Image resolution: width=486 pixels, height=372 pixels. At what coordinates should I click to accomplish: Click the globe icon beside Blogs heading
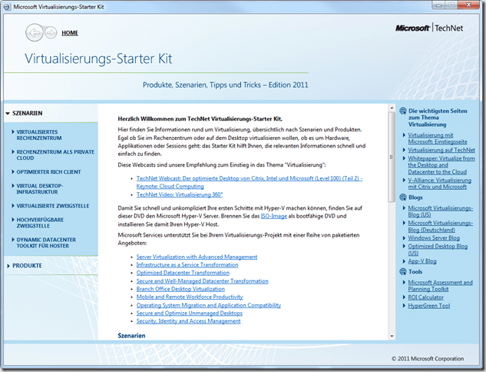pyautogui.click(x=402, y=198)
